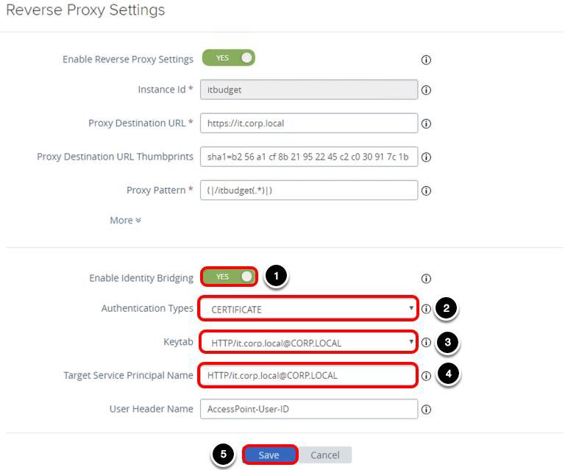The width and height of the screenshot is (565, 470).
Task: Focus the Target Service Principal Name field
Action: pyautogui.click(x=308, y=375)
